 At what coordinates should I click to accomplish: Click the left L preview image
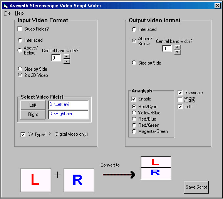click(36, 180)
